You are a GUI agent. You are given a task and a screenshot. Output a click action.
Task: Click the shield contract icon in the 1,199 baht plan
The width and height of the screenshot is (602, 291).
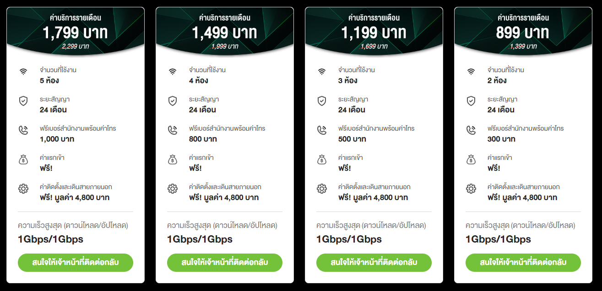(x=322, y=101)
